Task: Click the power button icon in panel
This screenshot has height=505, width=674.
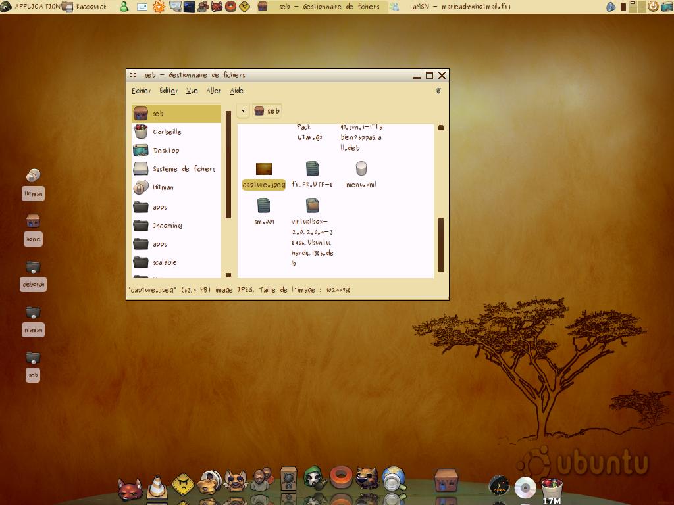Action: click(653, 7)
